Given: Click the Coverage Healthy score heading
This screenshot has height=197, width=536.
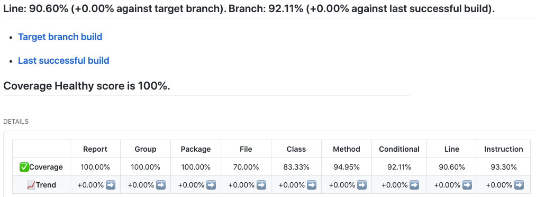Looking at the screenshot, I should tap(86, 86).
